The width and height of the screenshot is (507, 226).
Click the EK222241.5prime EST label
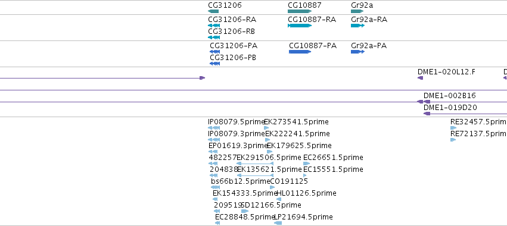297,134
